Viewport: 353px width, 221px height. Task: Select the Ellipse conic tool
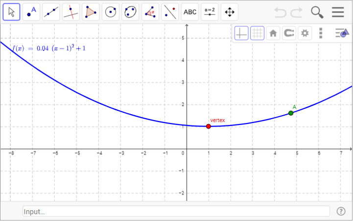point(130,12)
